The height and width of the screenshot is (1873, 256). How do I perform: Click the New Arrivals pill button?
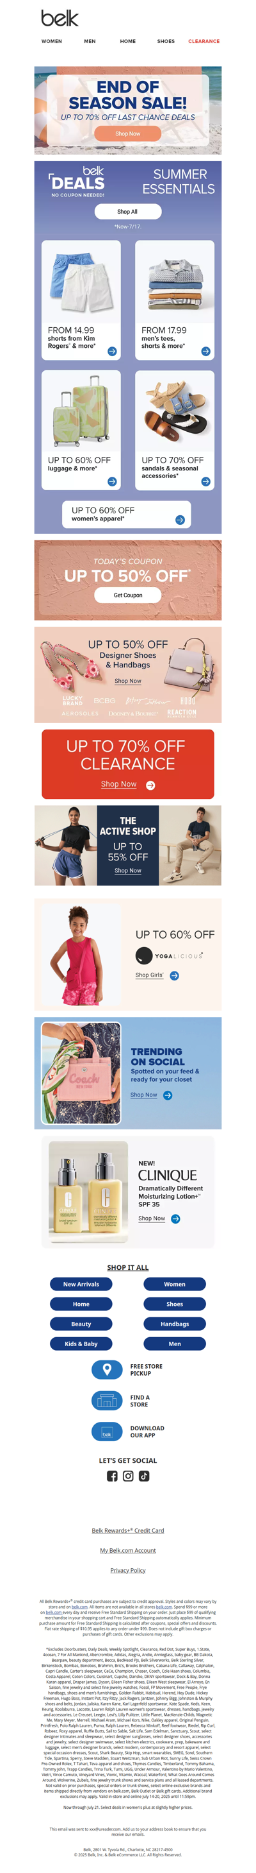[x=81, y=1284]
